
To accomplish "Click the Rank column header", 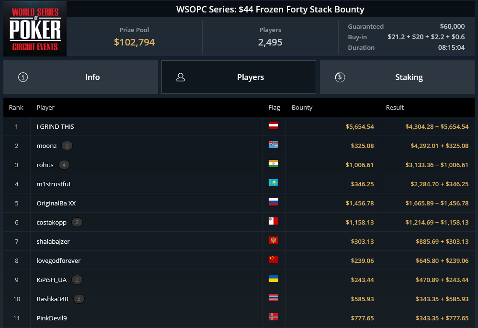I will tap(16, 108).
